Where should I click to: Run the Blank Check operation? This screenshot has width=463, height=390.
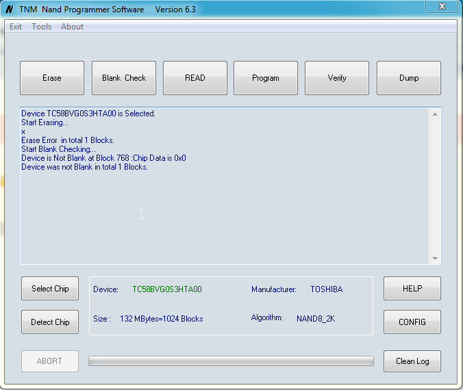tap(124, 78)
